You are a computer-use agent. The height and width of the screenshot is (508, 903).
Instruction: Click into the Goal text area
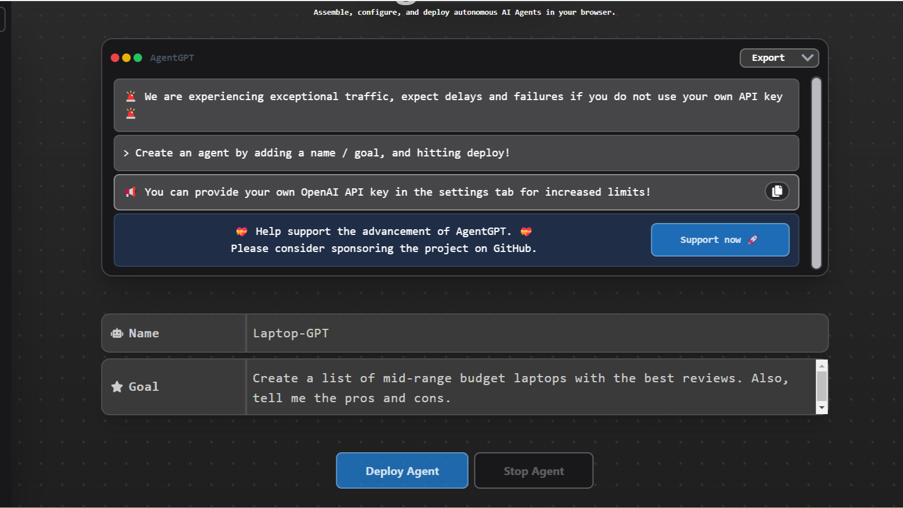click(x=530, y=387)
